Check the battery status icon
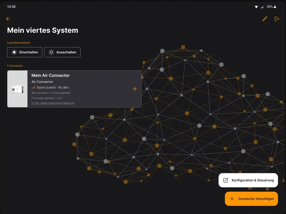Screen dimensions: 286x214 [275, 7]
